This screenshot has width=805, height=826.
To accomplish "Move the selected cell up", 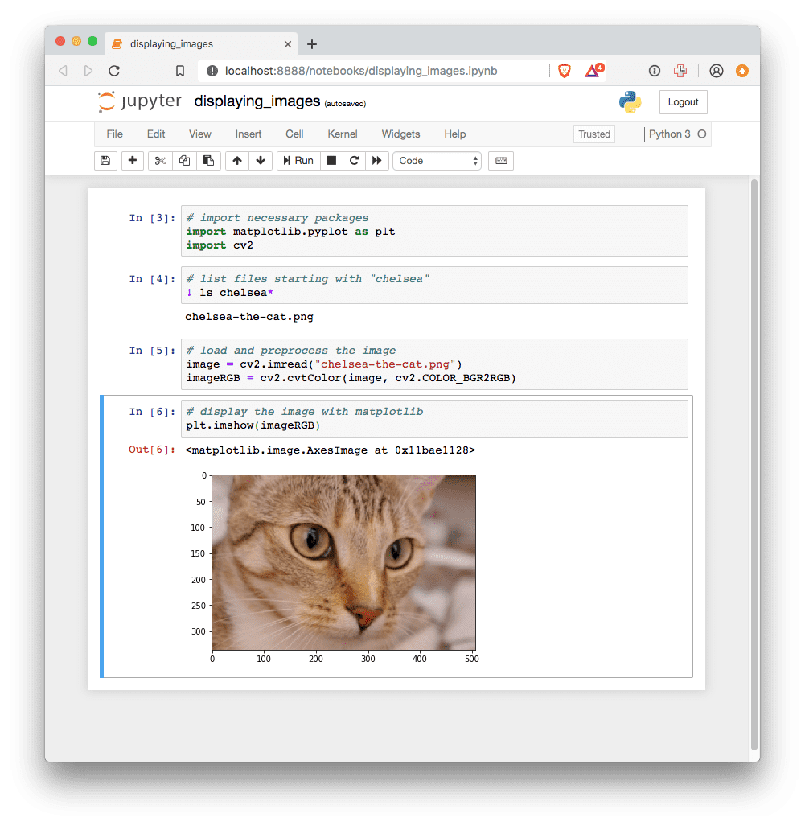I will coord(237,161).
